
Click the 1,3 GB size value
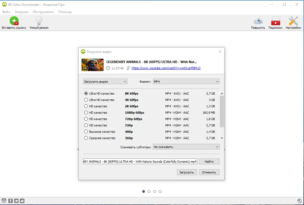pyautogui.click(x=211, y=106)
